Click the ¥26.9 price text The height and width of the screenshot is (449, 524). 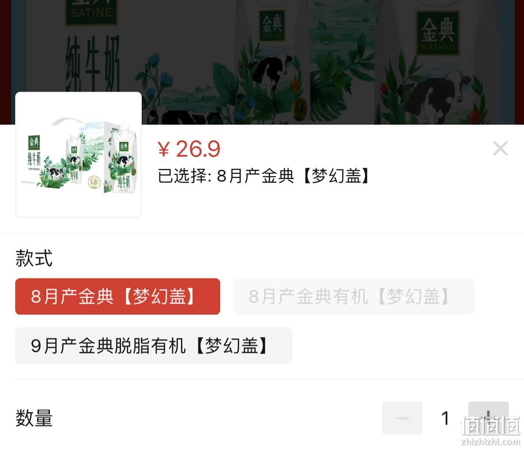pyautogui.click(x=189, y=149)
